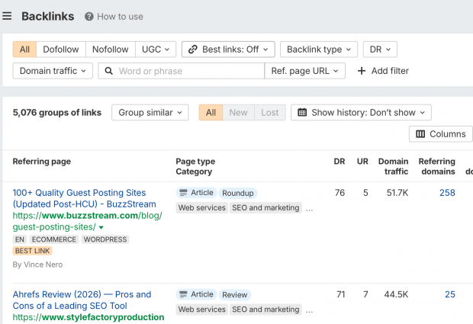Select the Dofollow filter toggle
473x324 pixels.
(61, 50)
